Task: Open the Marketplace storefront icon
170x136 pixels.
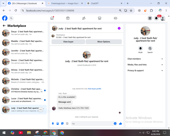Action: point(100,18)
